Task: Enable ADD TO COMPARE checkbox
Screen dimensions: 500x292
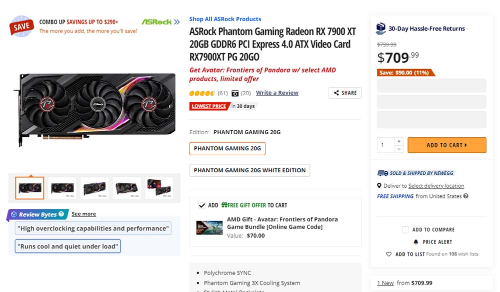Action: tap(406, 229)
